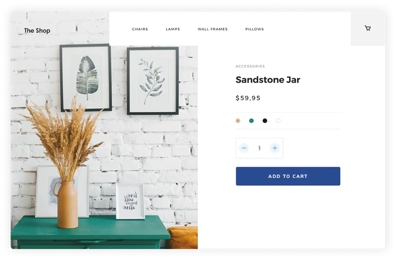Viewport: 396px width, 260px height.
Task: Click the framed banana leaf print
Action: pyautogui.click(x=86, y=78)
